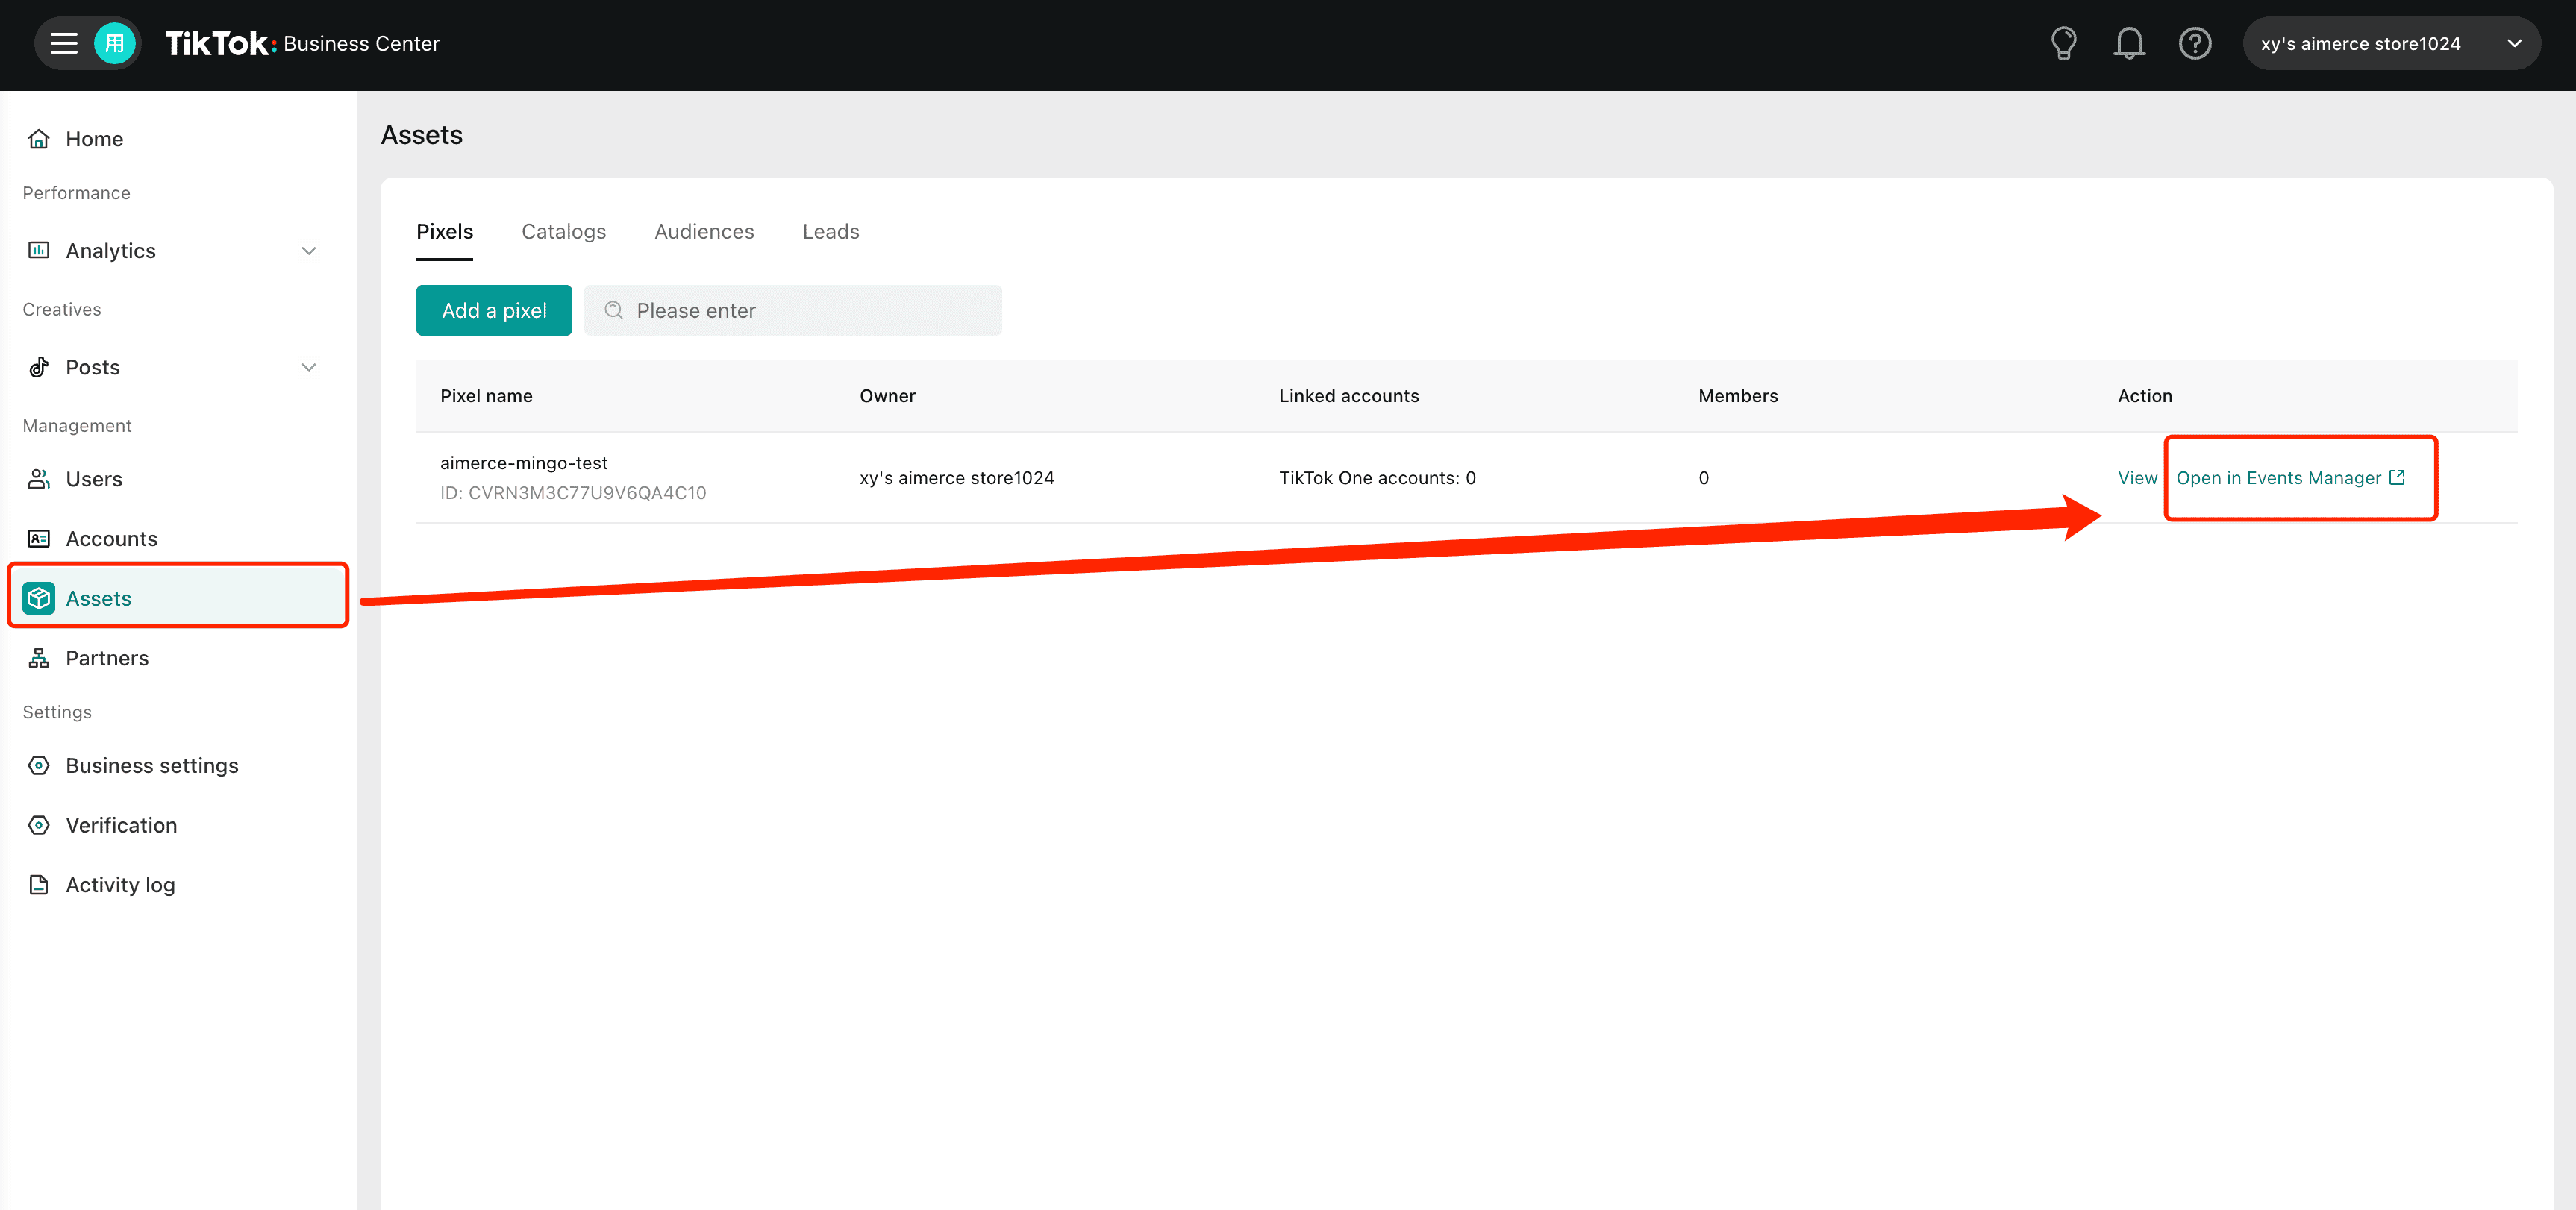Image resolution: width=2576 pixels, height=1210 pixels.
Task: Switch to the Leads tab
Action: [831, 232]
